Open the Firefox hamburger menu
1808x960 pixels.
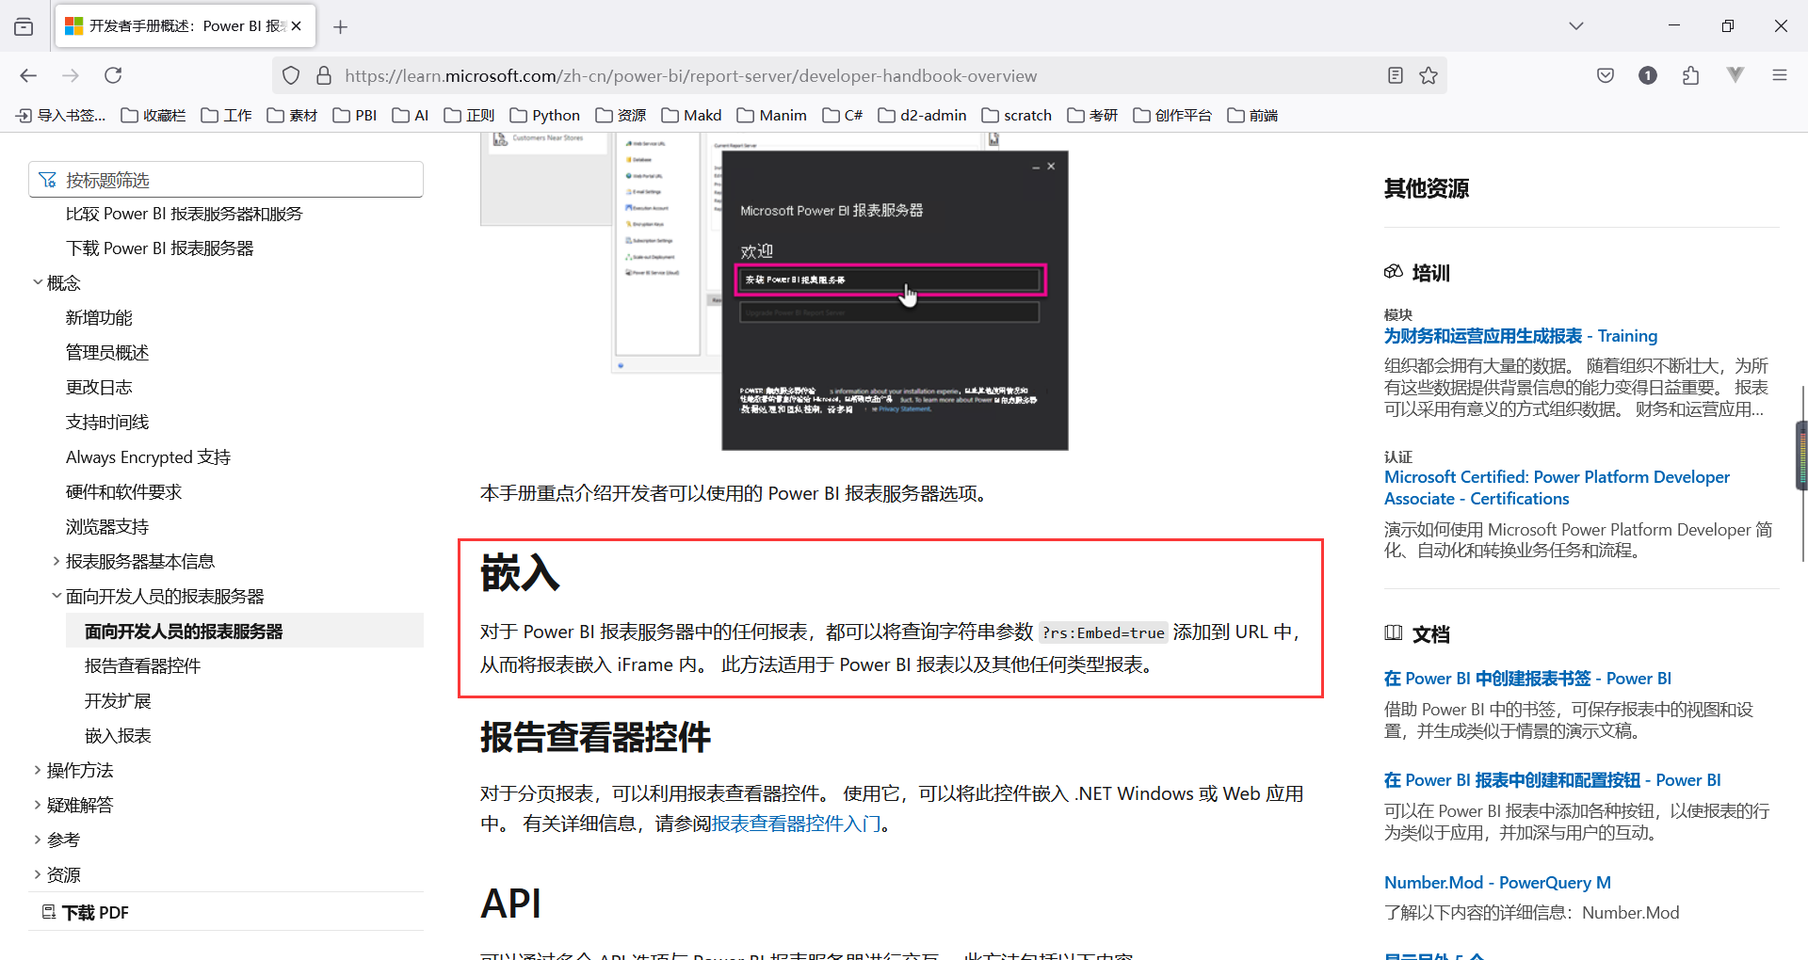point(1780,75)
